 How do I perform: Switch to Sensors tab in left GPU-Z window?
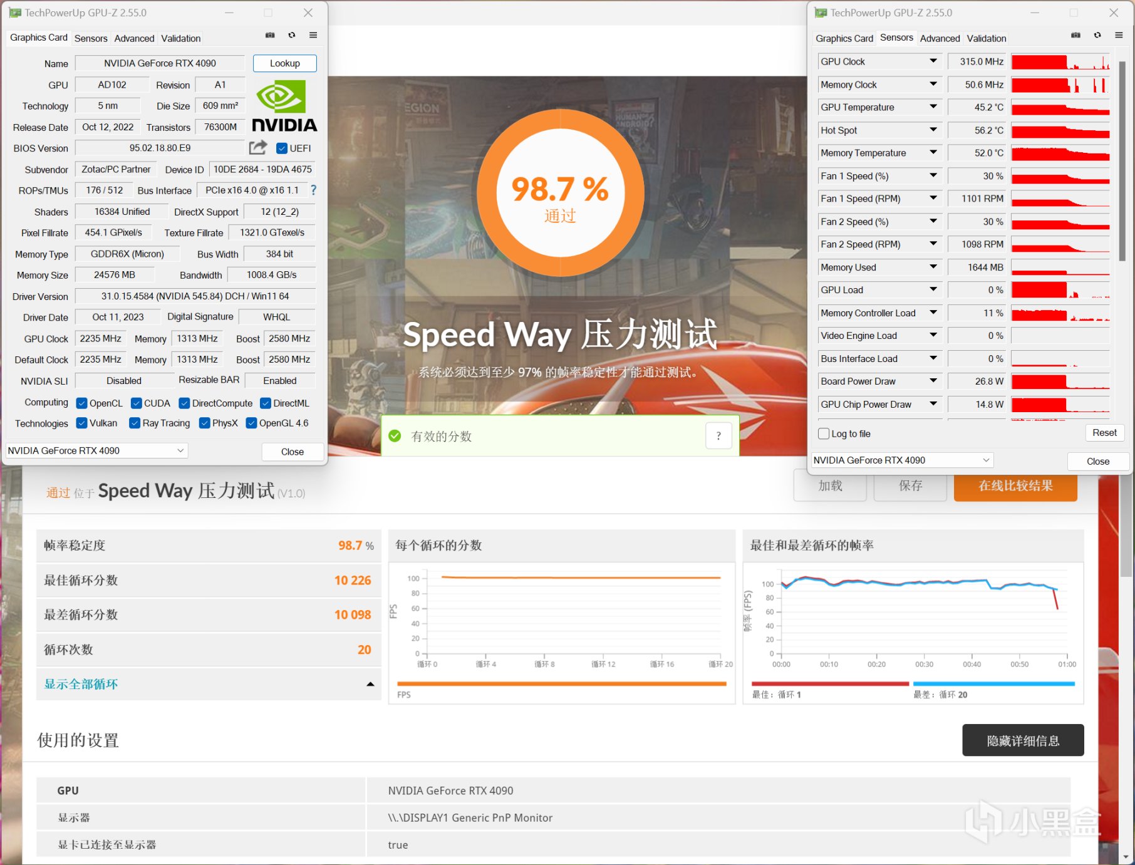[91, 38]
